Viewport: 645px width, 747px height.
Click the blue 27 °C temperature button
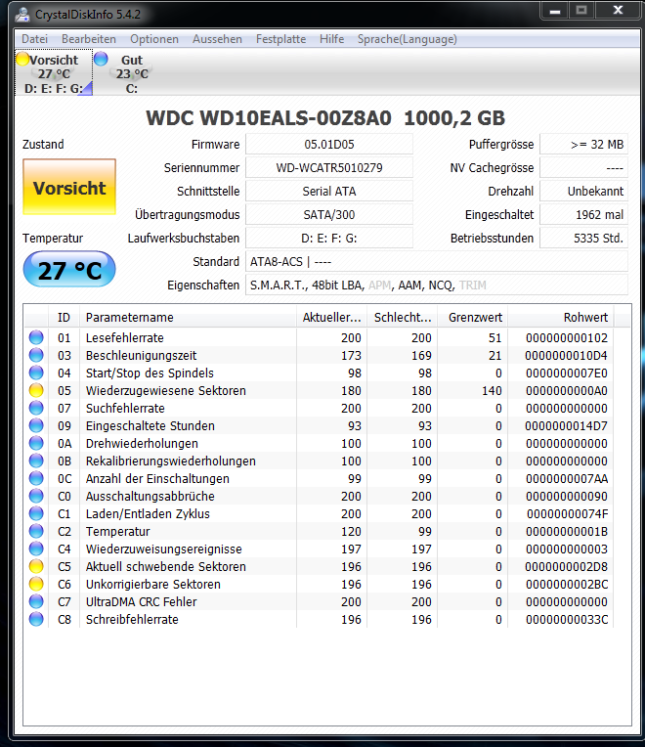pyautogui.click(x=69, y=269)
